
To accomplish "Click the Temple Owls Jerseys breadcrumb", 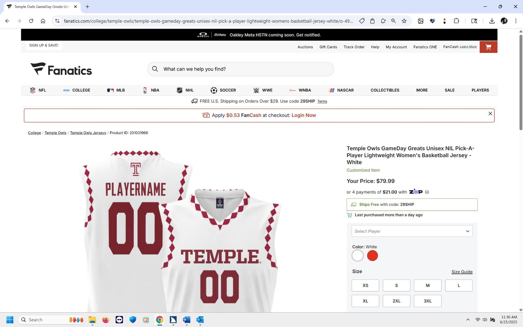I will click(88, 133).
